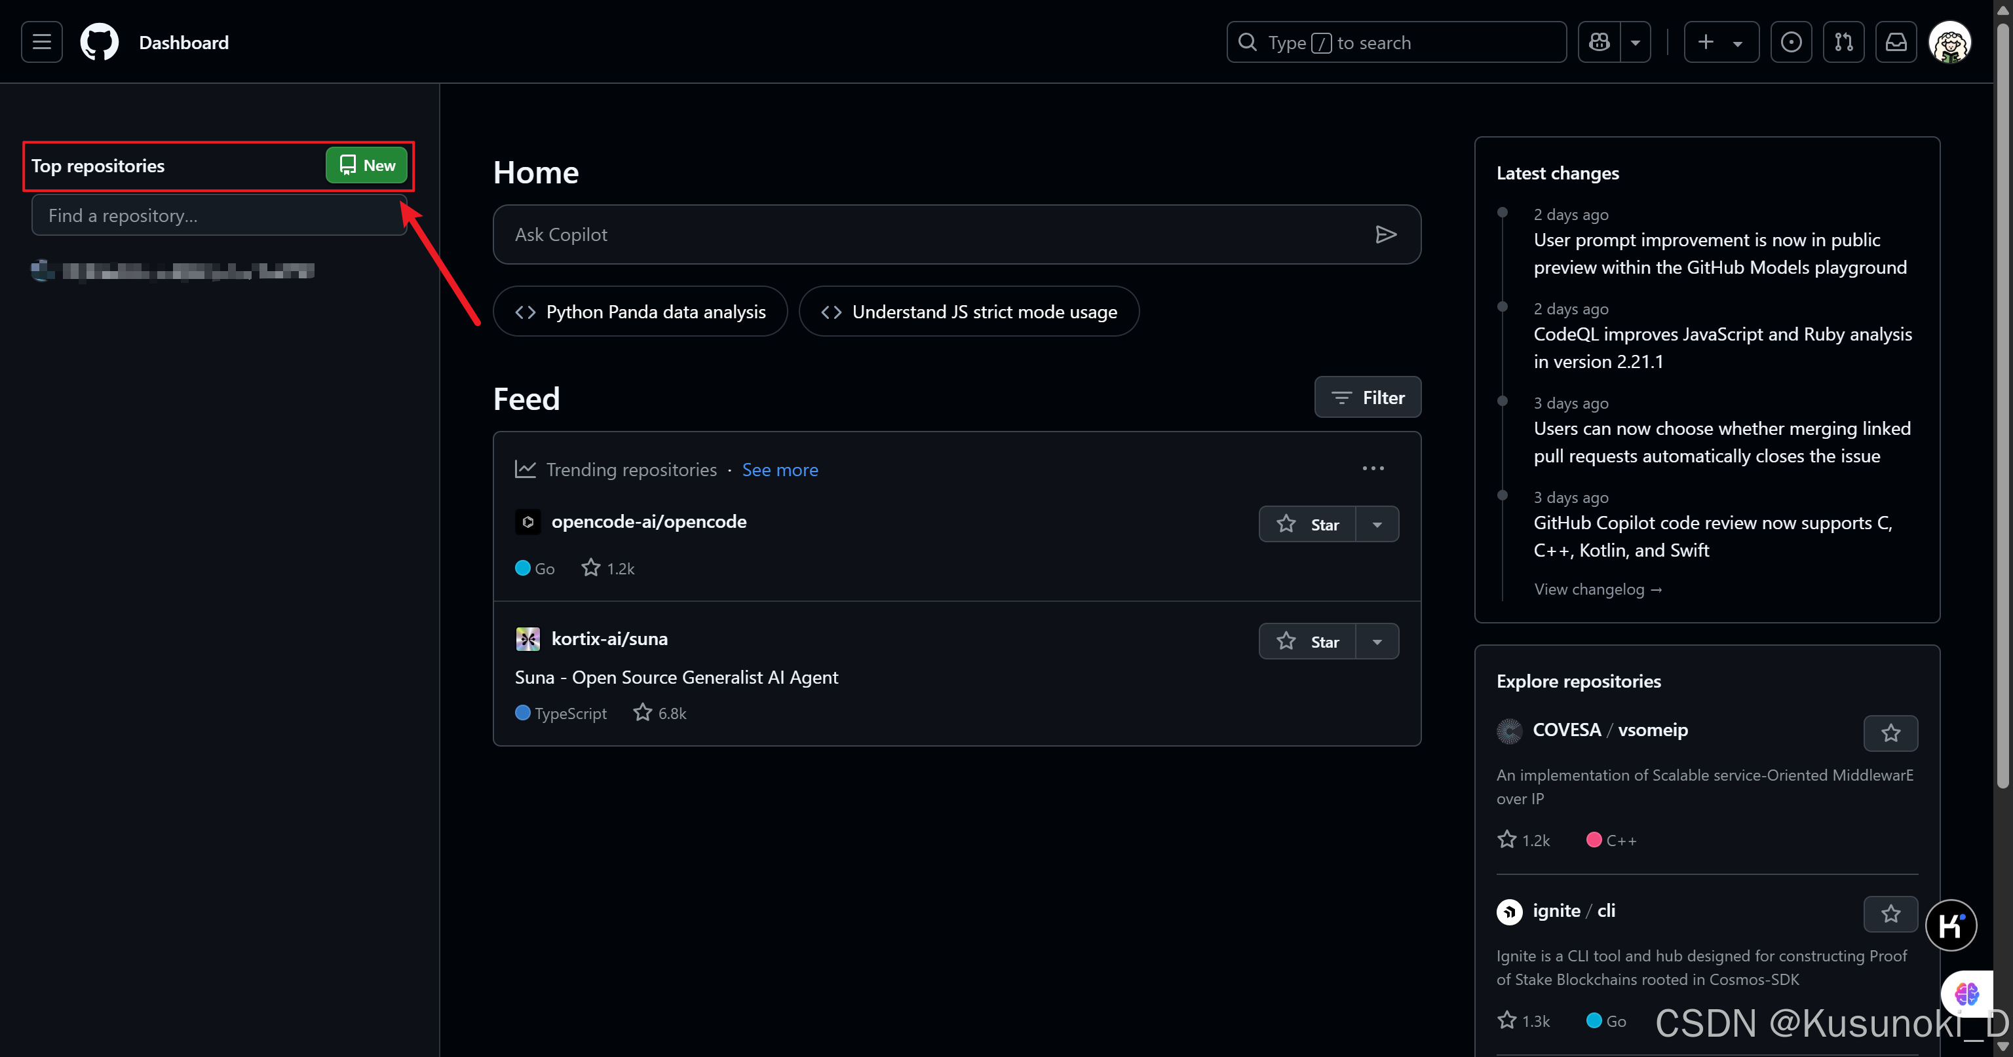Image resolution: width=2013 pixels, height=1057 pixels.
Task: Open the See more trending link
Action: pos(779,470)
